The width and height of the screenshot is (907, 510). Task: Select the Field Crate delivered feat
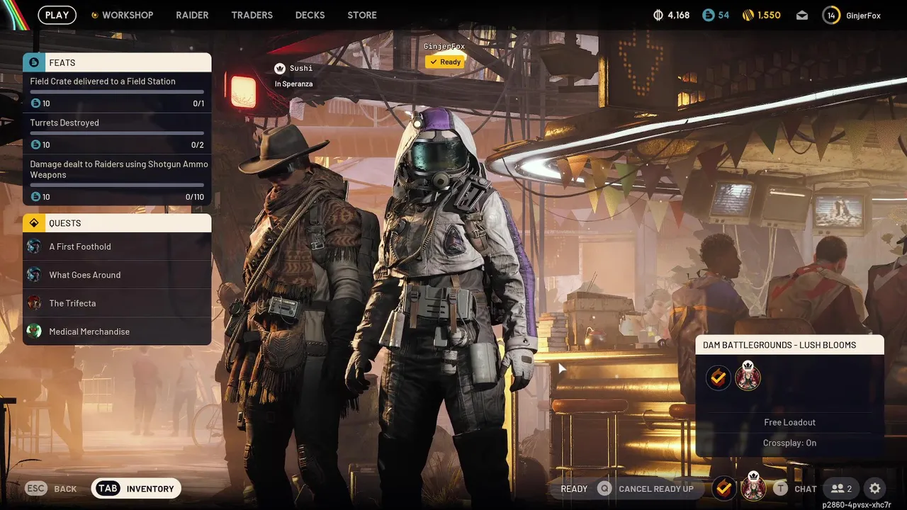pos(117,92)
